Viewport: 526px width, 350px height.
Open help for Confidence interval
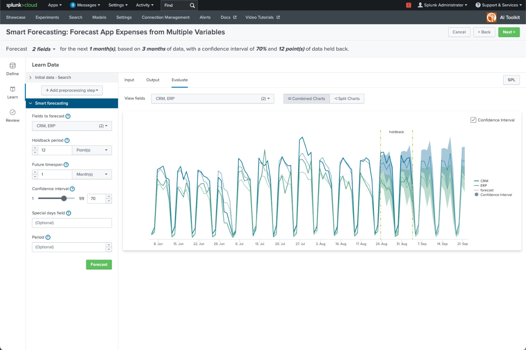[x=72, y=189]
